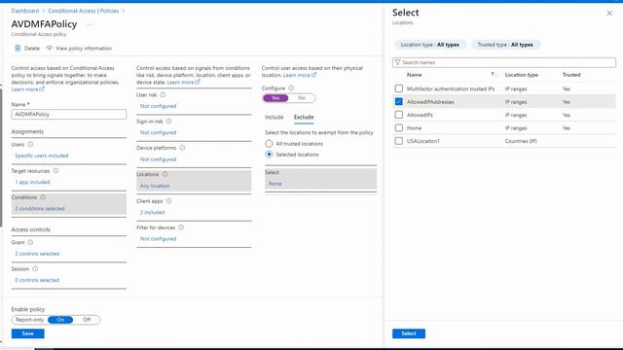This screenshot has width=623, height=350.
Task: Click the Save button
Action: tap(28, 333)
